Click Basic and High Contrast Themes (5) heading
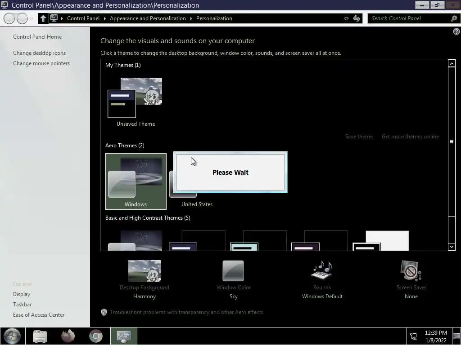This screenshot has height=345, width=461. 148,218
